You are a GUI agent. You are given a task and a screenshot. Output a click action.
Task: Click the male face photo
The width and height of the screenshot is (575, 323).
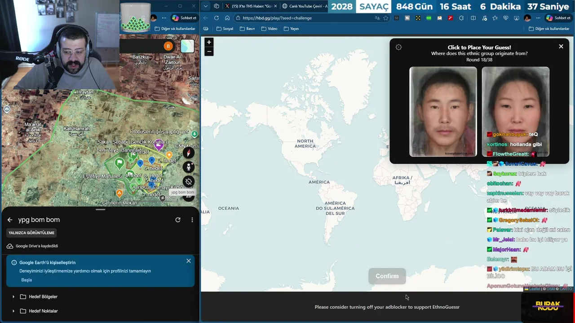pyautogui.click(x=443, y=112)
